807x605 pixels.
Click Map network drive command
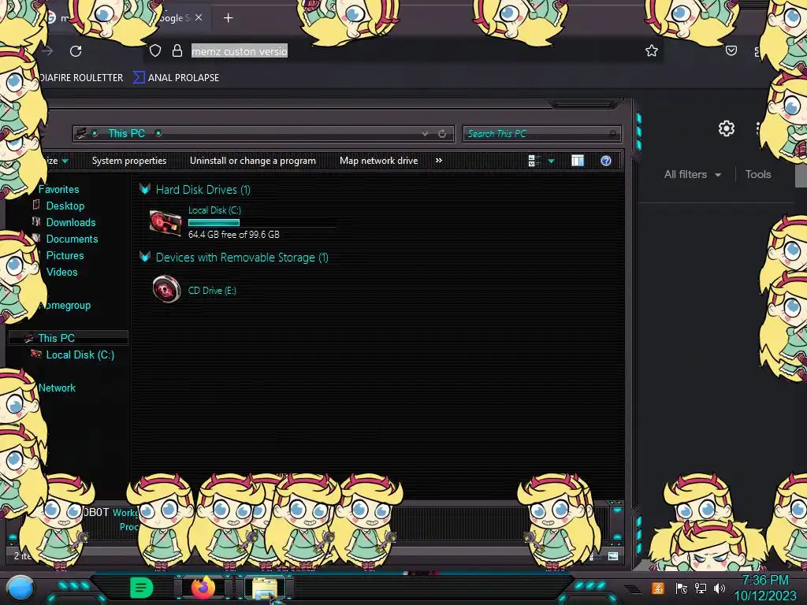[x=379, y=161]
